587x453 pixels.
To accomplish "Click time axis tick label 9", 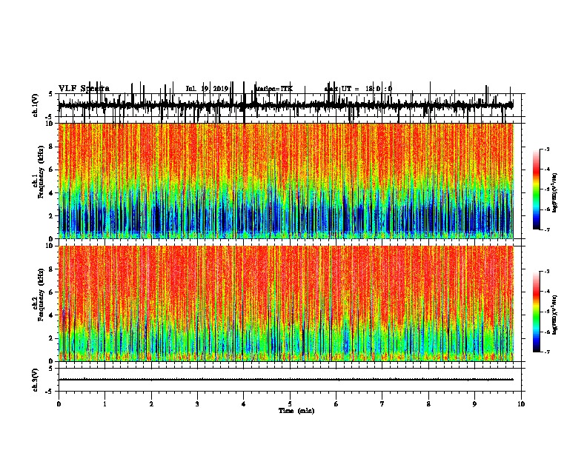I will coord(474,404).
